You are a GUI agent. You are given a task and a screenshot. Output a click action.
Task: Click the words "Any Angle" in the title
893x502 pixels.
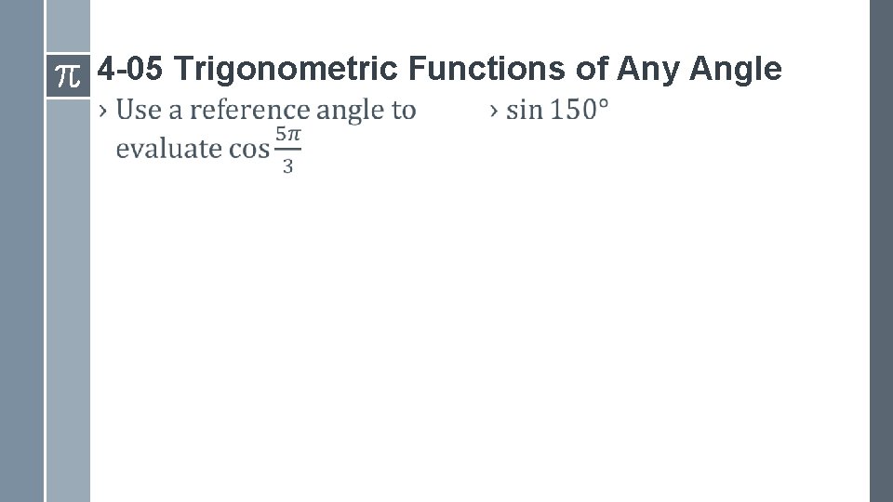700,68
